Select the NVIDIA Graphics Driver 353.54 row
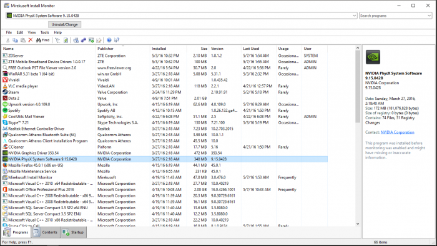 pos(165,153)
